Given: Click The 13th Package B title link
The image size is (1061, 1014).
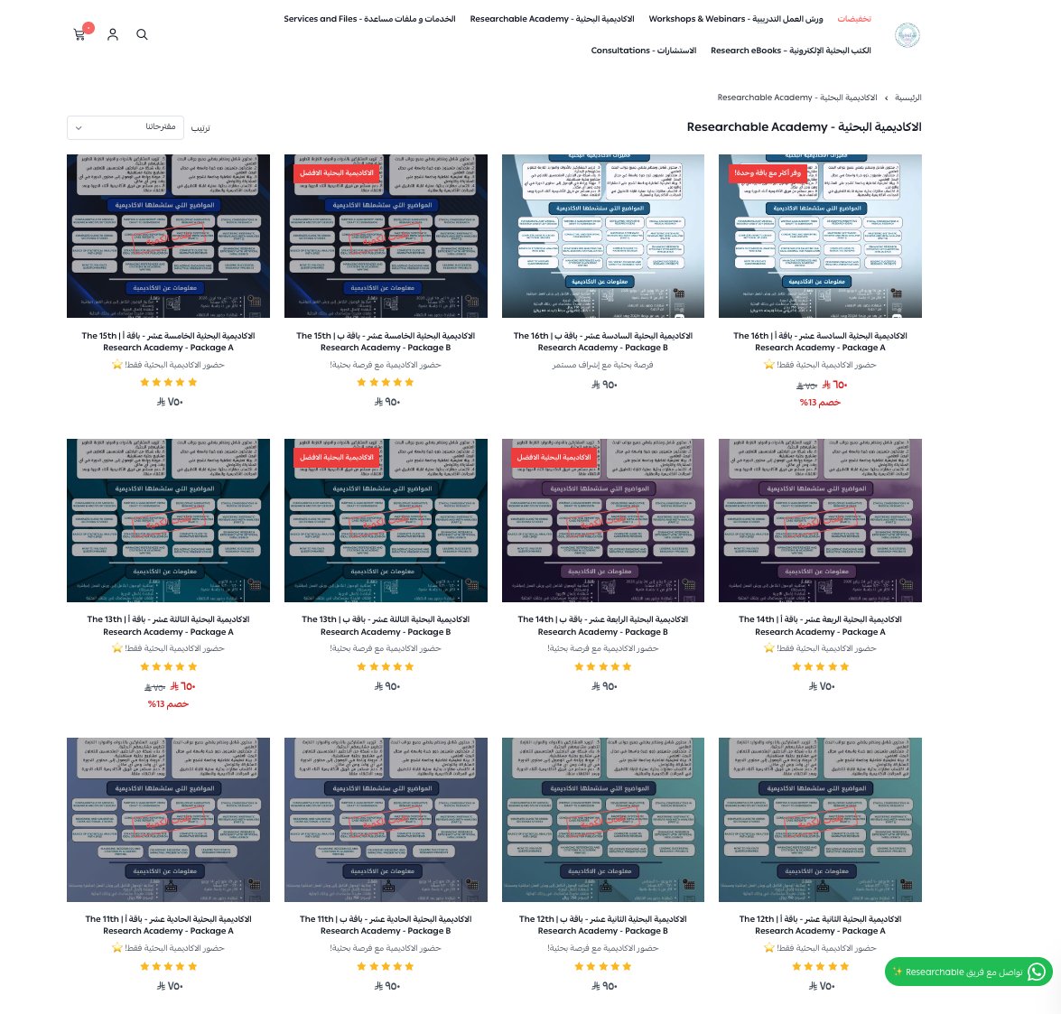Looking at the screenshot, I should [386, 626].
